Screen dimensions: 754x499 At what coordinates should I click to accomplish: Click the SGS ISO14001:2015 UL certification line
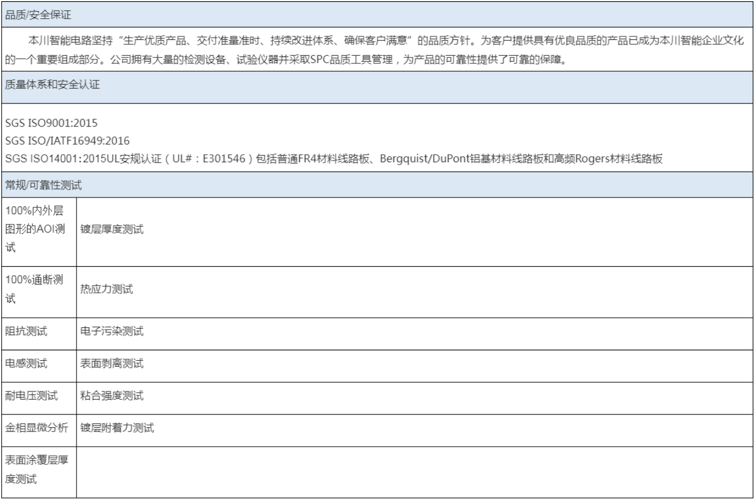[x=333, y=159]
